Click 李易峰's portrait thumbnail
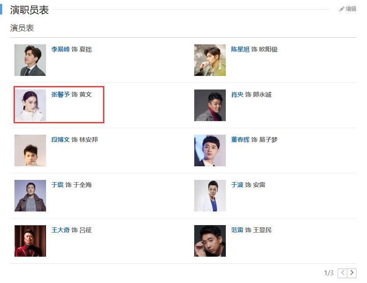The height and width of the screenshot is (283, 367). point(30,60)
